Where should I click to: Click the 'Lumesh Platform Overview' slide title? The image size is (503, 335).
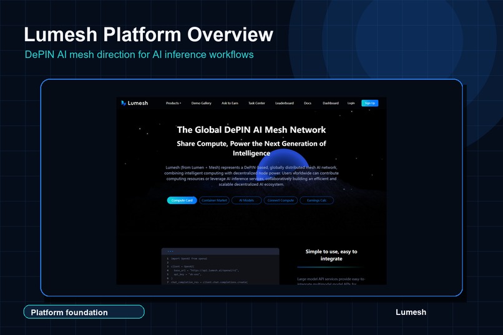point(149,34)
